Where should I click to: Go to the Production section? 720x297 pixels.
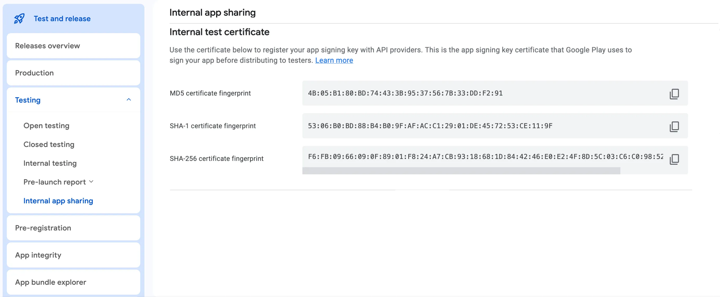pos(34,73)
